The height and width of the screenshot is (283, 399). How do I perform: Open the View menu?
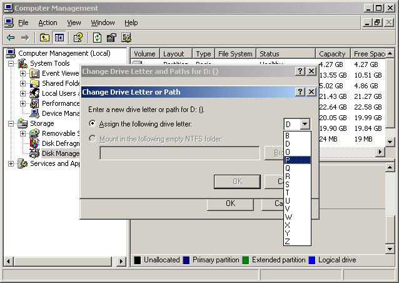pyautogui.click(x=74, y=23)
